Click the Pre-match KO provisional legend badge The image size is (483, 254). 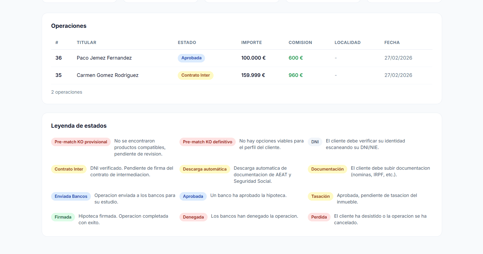tap(81, 142)
